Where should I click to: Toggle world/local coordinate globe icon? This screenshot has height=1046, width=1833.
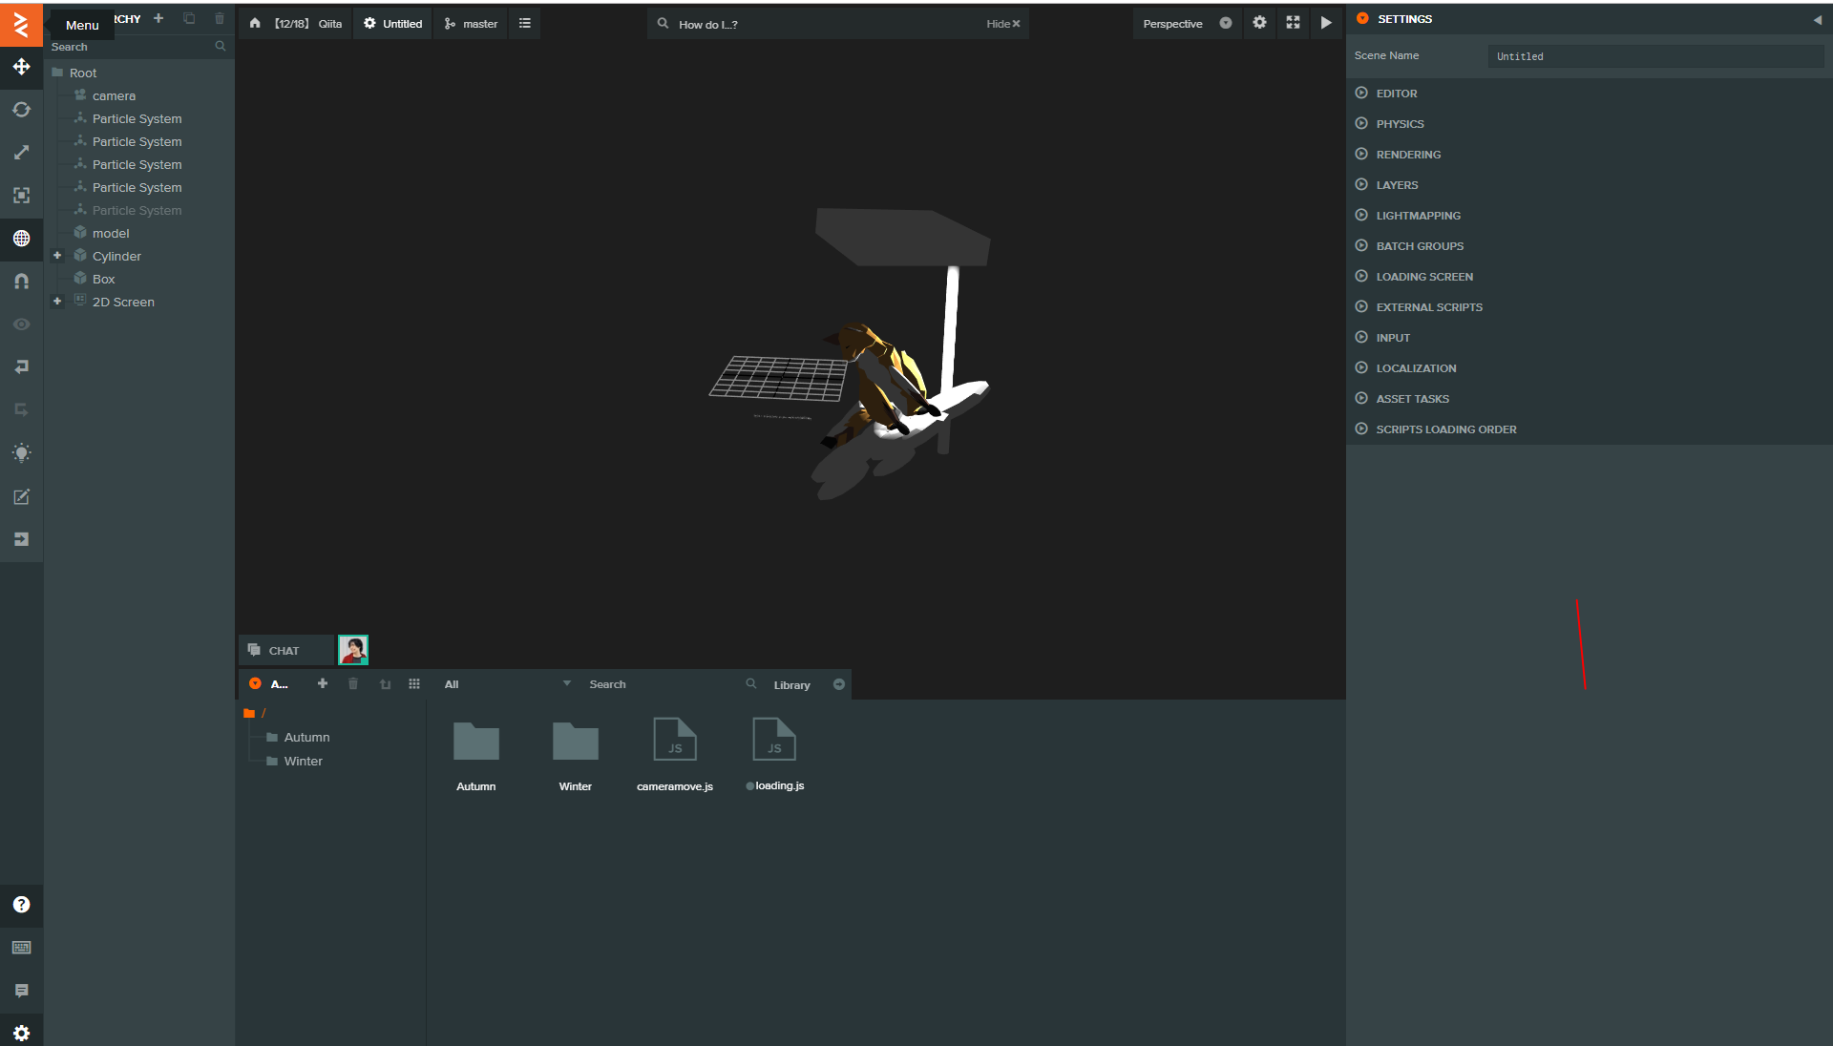[x=21, y=239]
